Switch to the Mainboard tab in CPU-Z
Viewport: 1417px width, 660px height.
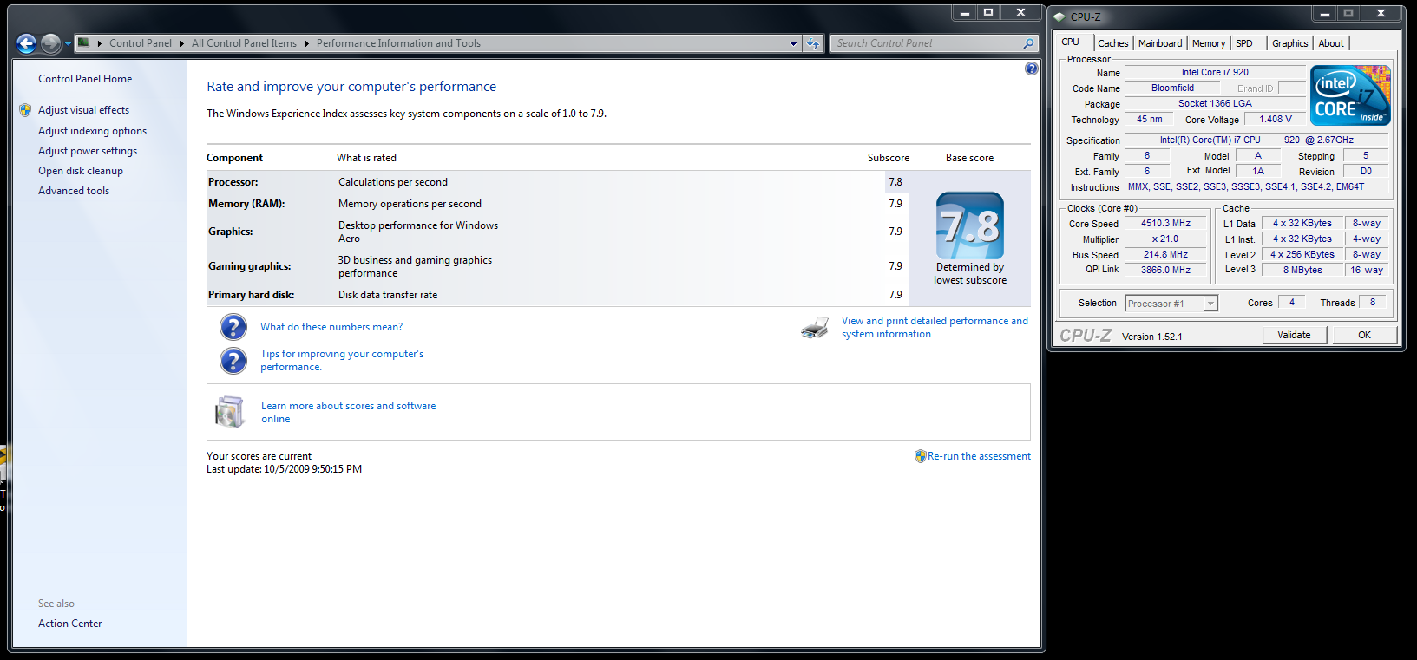[x=1159, y=43]
